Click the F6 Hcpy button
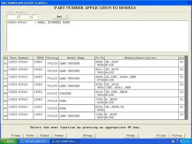This screenshot has width=192, height=144. (88, 136)
